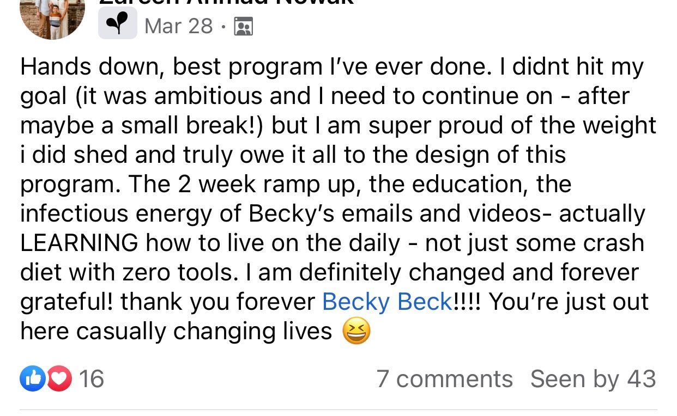Click the sprout new-member badge icon
Screen dimensions: 677x416
117,25
